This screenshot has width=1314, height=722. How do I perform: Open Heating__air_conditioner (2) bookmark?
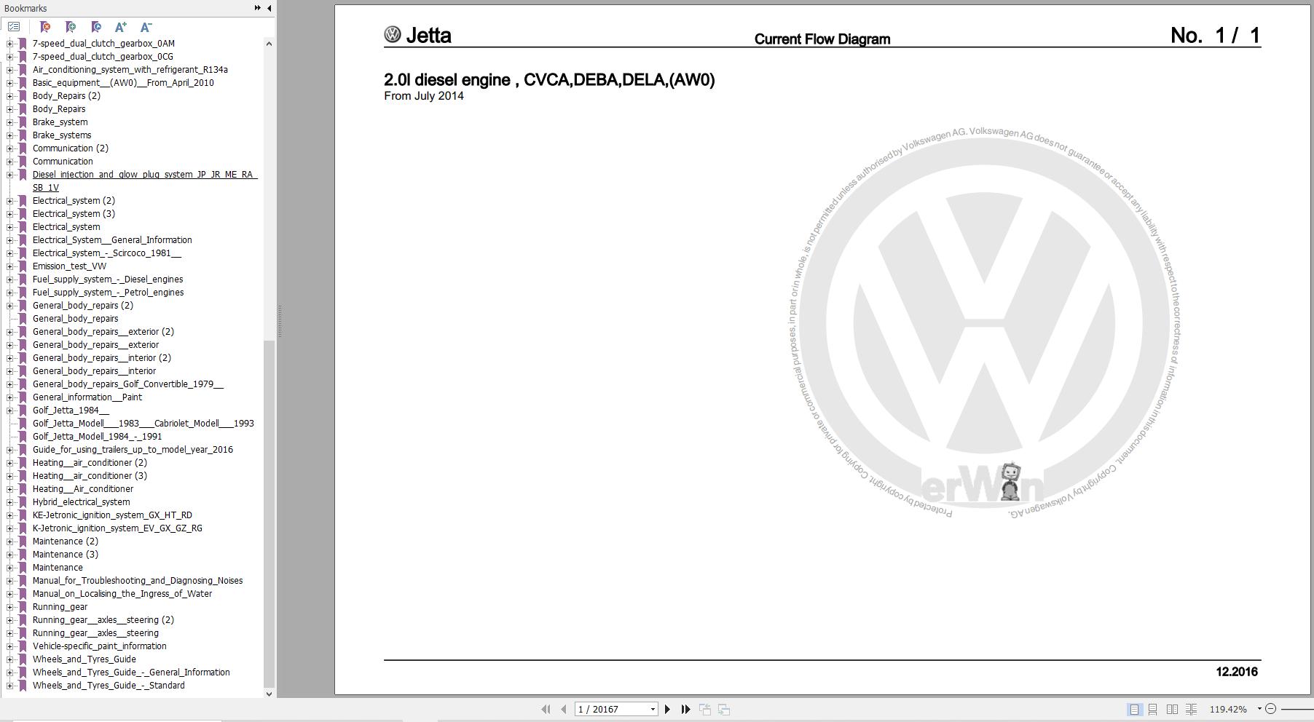click(90, 463)
